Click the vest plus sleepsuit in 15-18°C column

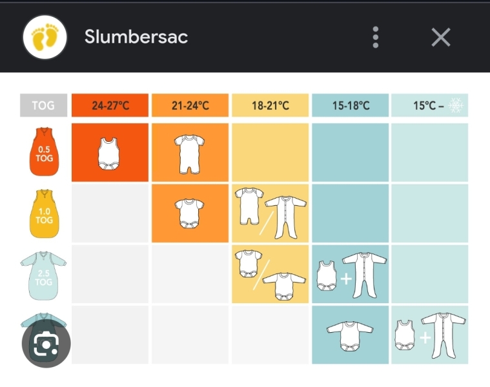click(351, 275)
